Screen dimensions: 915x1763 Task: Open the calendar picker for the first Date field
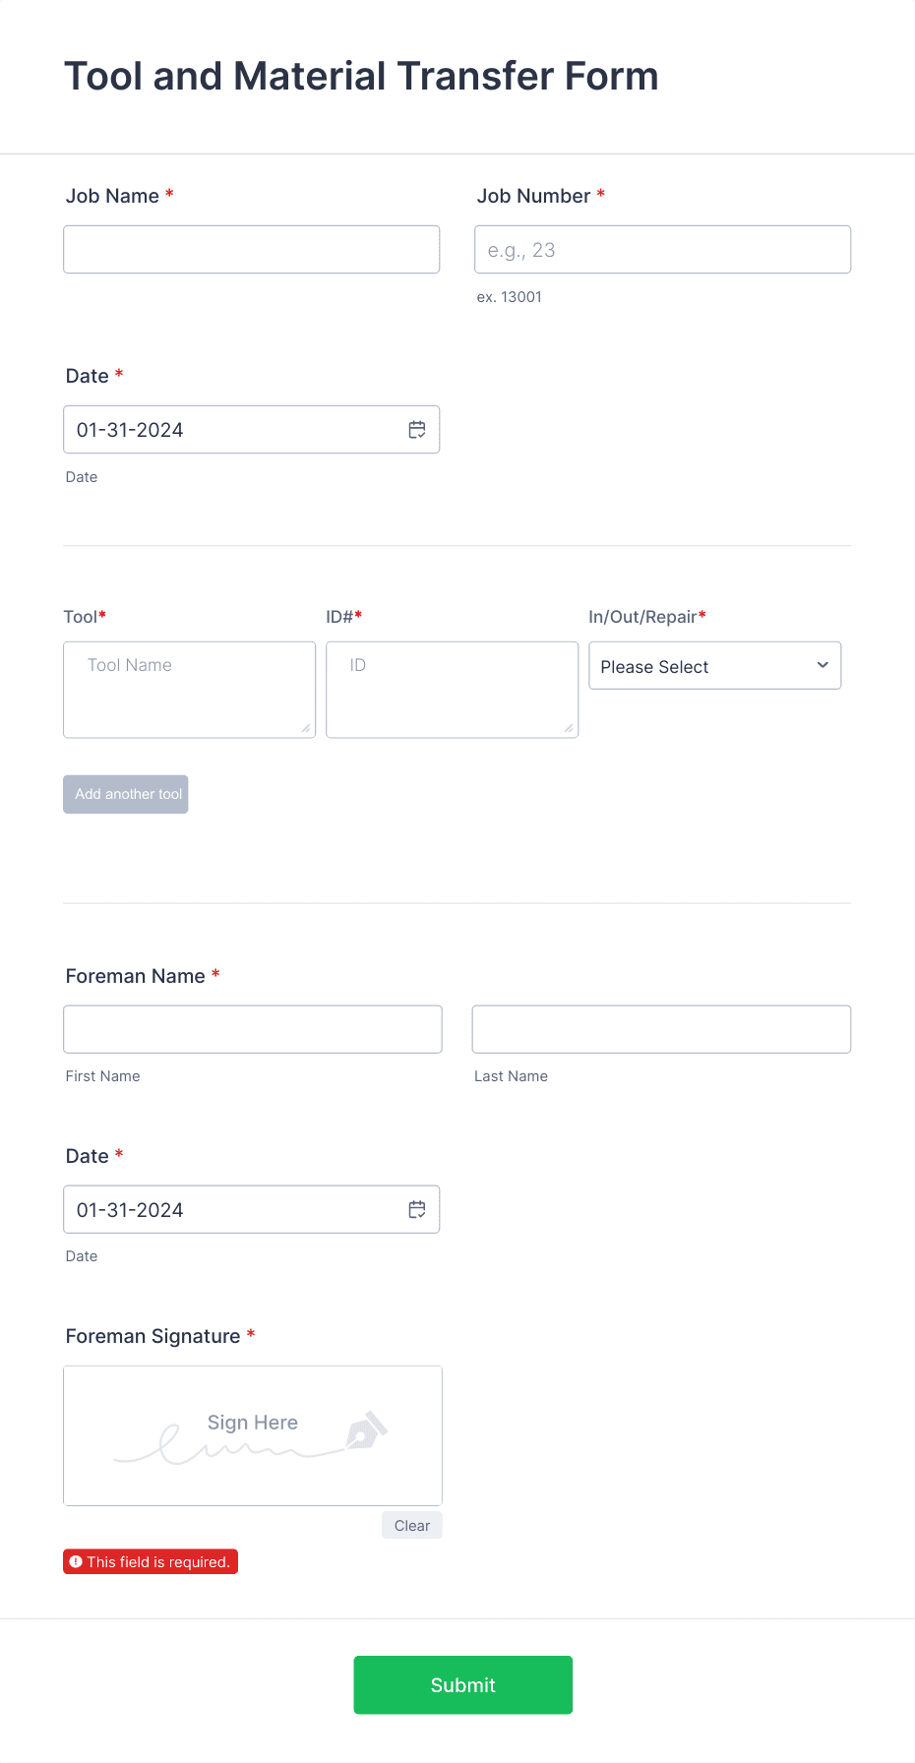point(416,429)
